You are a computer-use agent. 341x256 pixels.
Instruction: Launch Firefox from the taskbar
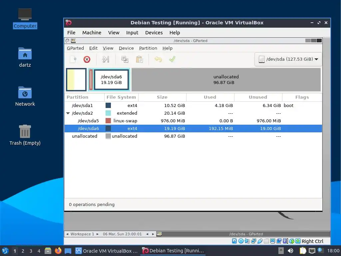[x=58, y=251]
